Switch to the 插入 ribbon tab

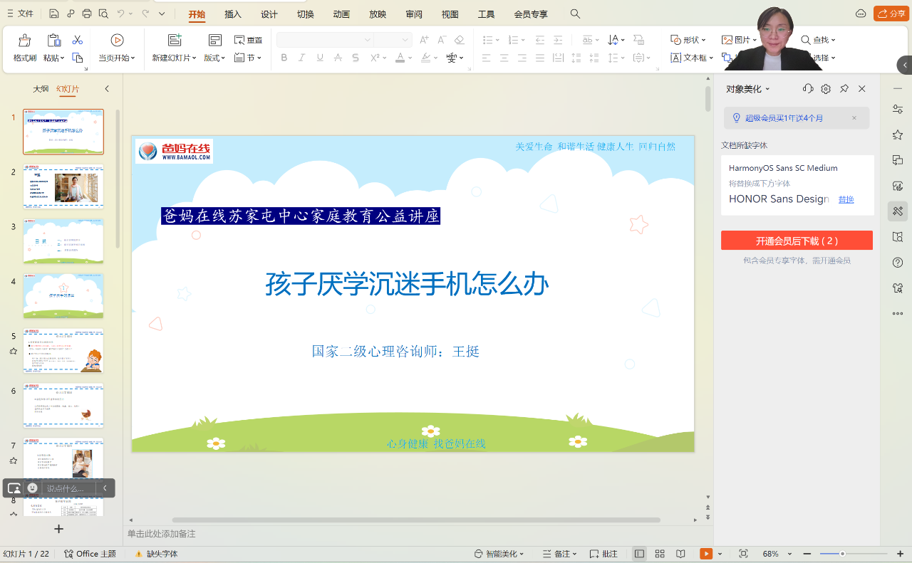pyautogui.click(x=232, y=14)
